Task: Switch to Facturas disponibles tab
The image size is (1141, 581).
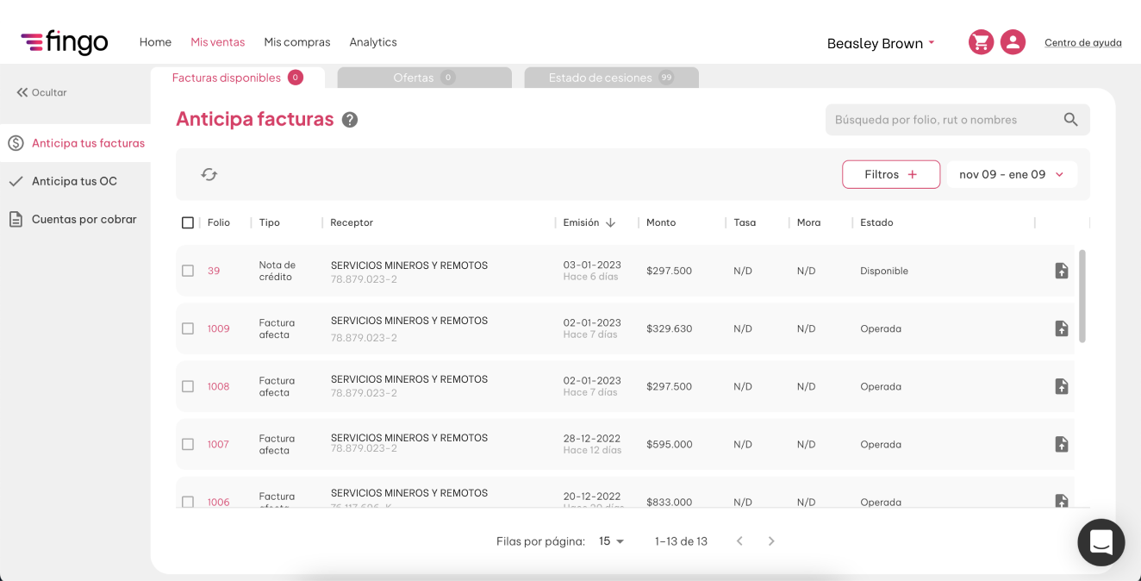Action: (x=238, y=78)
